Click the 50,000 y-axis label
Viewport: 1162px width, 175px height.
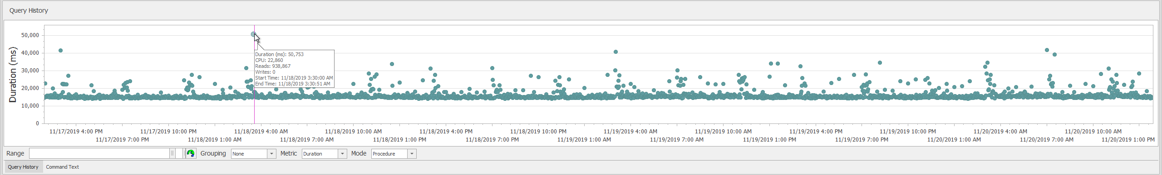[30, 35]
